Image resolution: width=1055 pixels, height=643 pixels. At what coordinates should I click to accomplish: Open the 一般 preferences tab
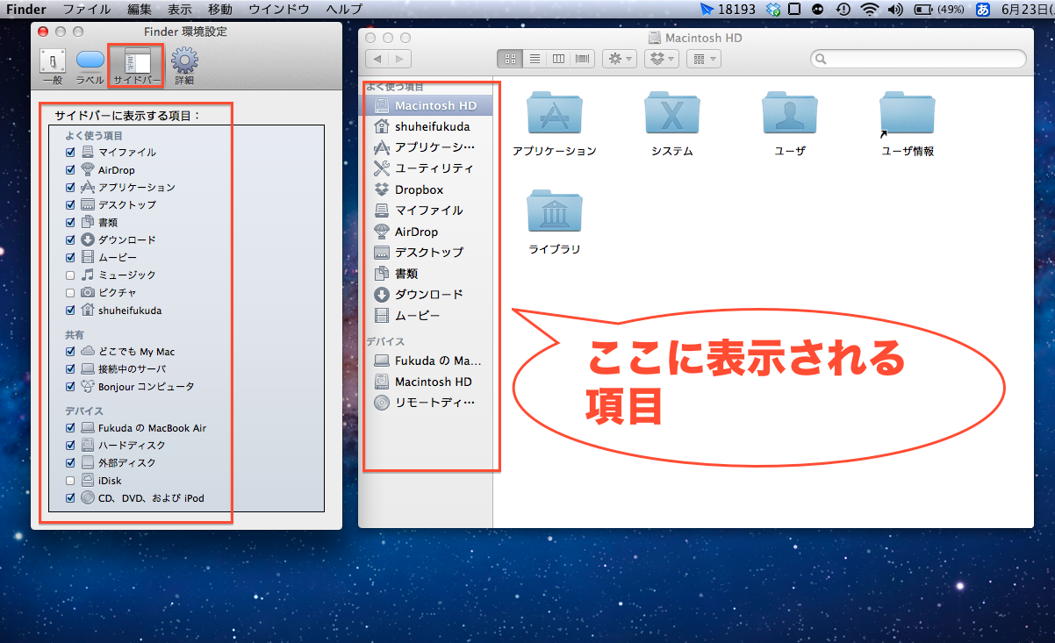point(53,67)
